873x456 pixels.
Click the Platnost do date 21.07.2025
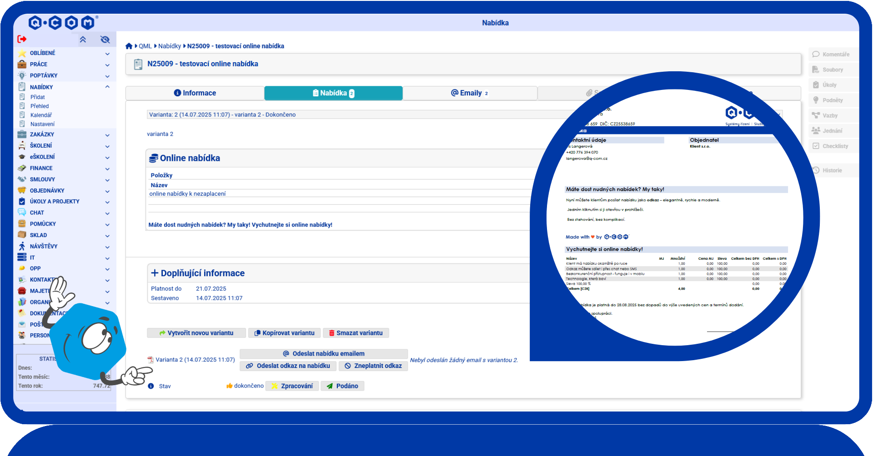(211, 289)
